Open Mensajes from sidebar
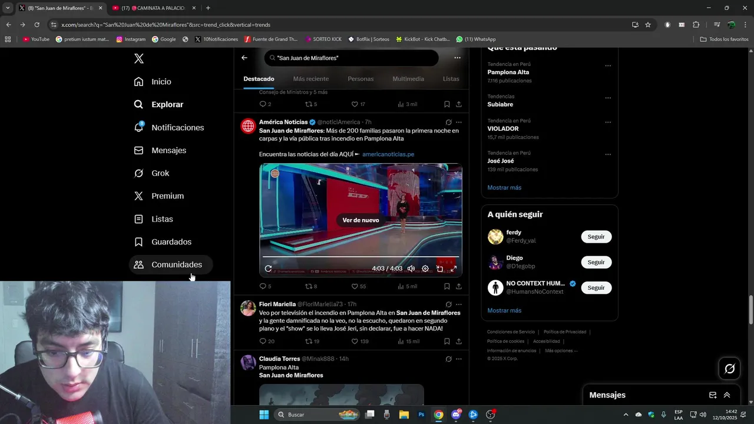The height and width of the screenshot is (424, 754). coord(160,150)
